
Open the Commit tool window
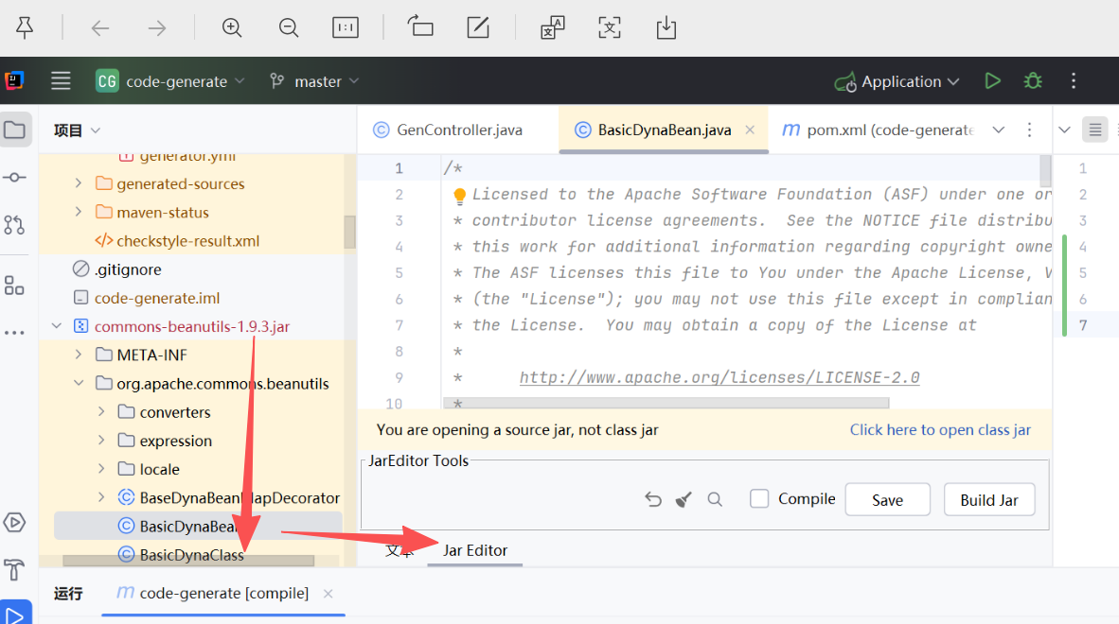[x=15, y=177]
